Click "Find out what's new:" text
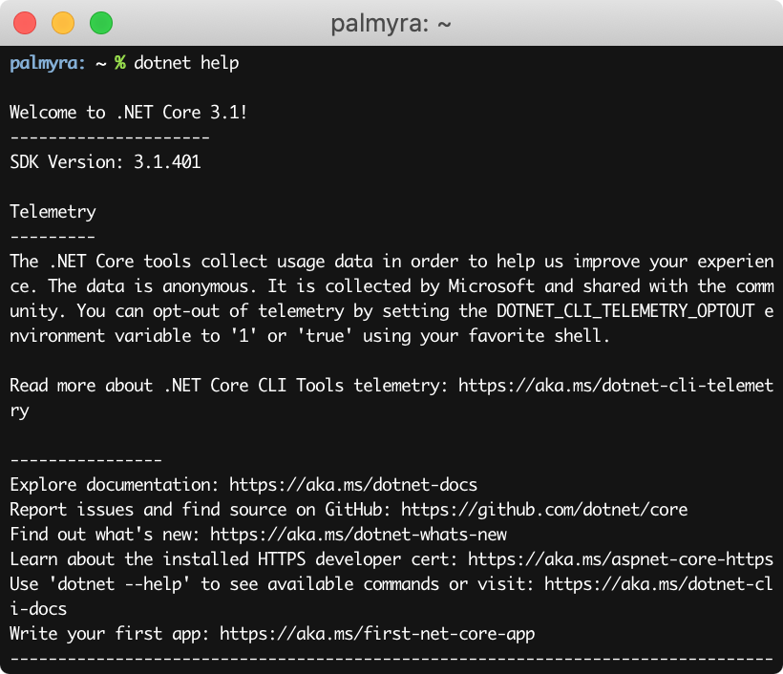Image resolution: width=783 pixels, height=674 pixels. point(105,535)
